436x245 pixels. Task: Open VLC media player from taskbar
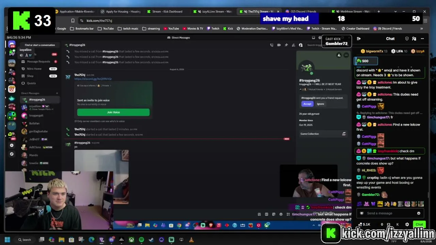(x=191, y=240)
